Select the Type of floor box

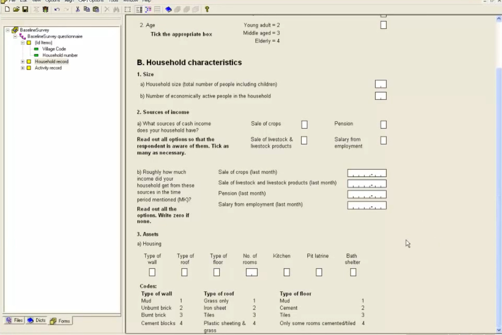[217, 272]
